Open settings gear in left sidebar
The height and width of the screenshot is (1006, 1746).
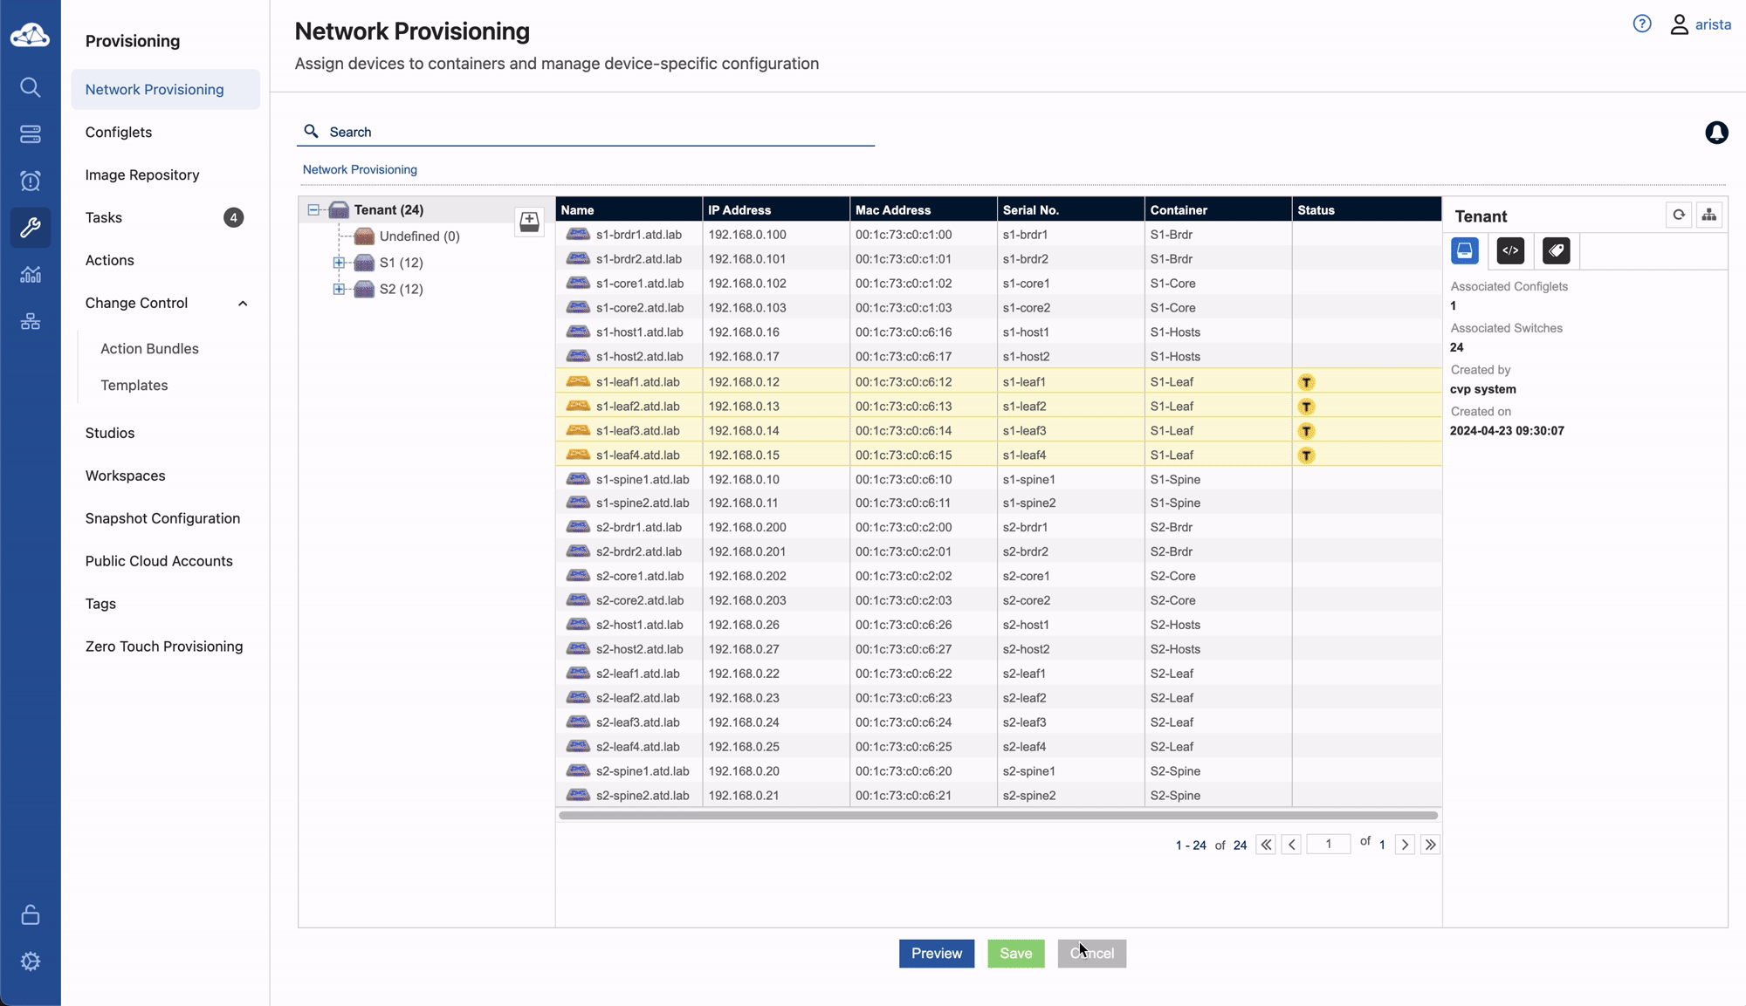click(x=31, y=962)
